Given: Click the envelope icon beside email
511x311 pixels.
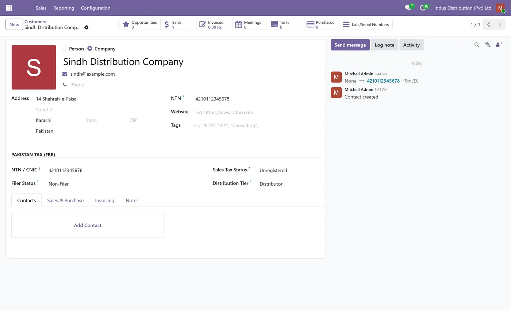Looking at the screenshot, I should click(x=65, y=74).
